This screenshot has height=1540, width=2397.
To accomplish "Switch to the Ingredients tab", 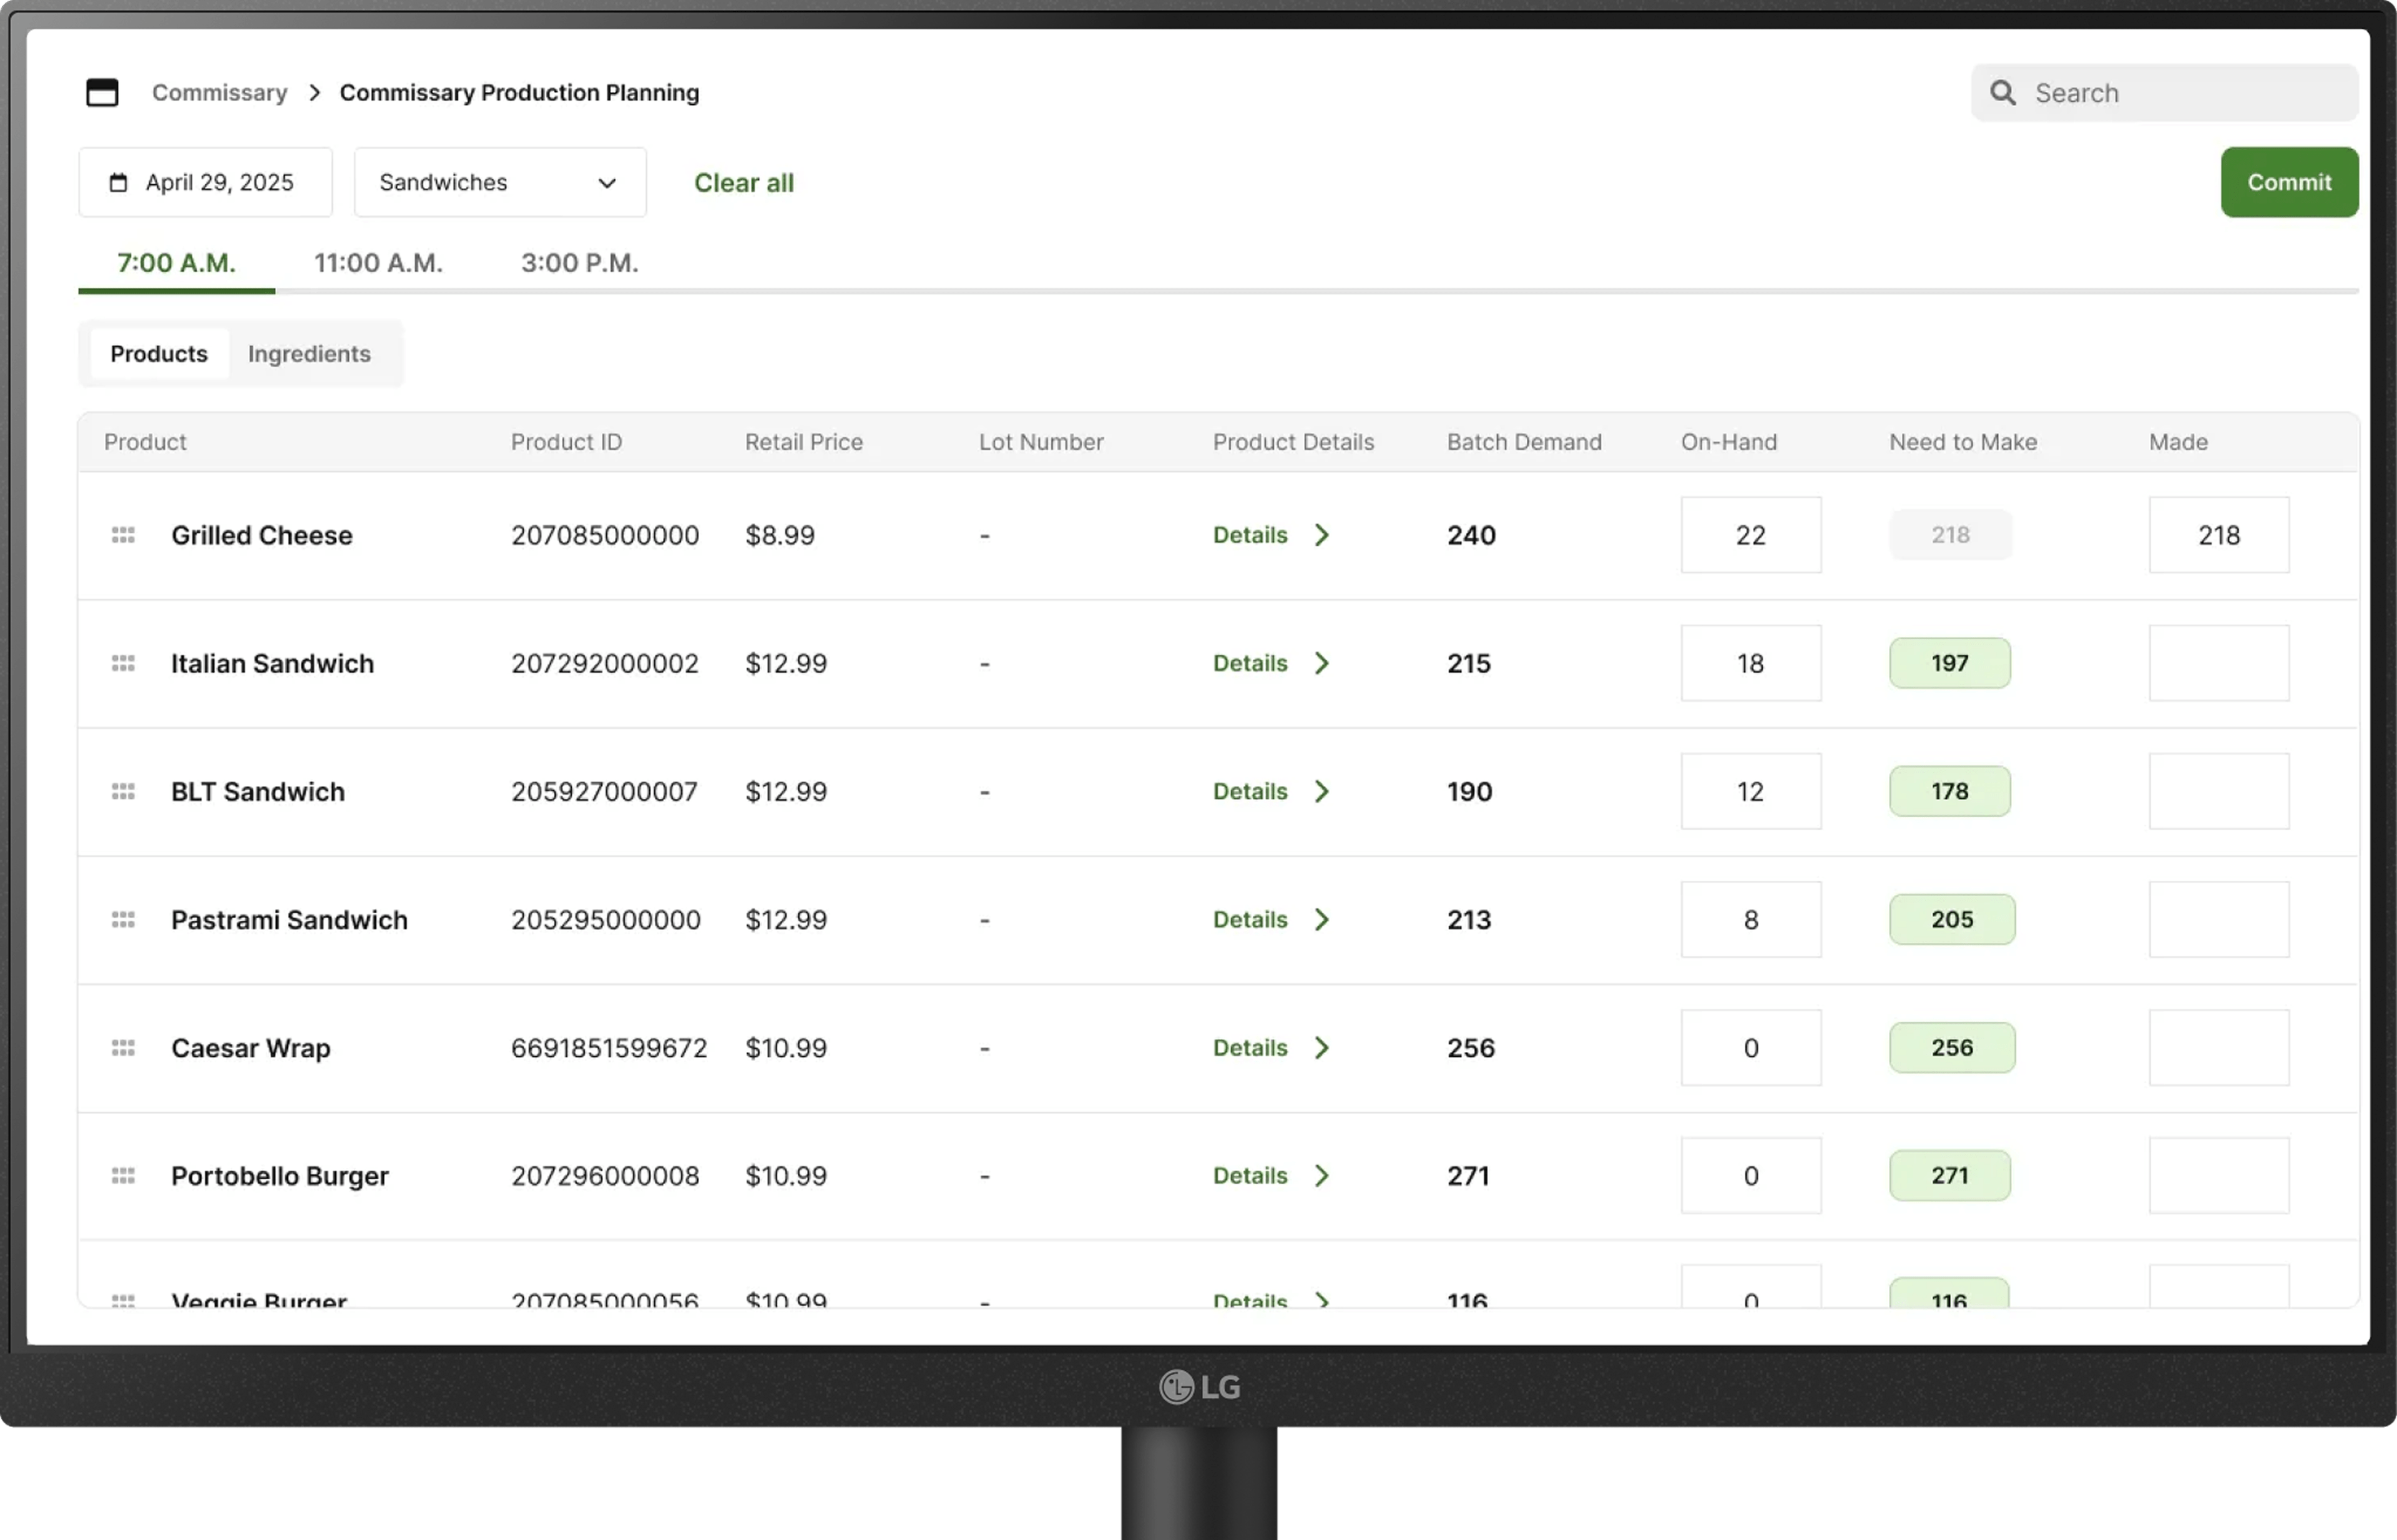I will [x=308, y=353].
